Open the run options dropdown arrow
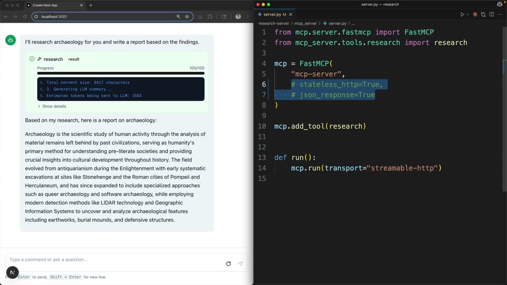This screenshot has width=507, height=285. [467, 15]
